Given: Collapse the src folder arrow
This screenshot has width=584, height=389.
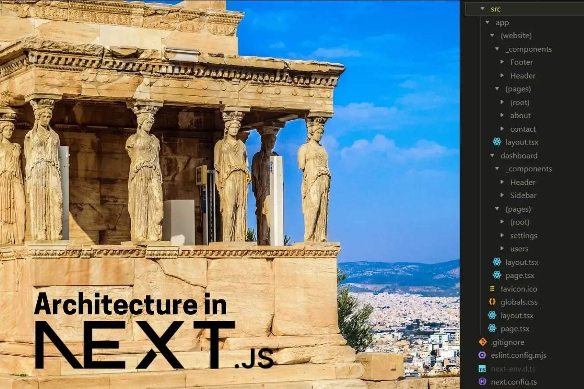Looking at the screenshot, I should 482,9.
